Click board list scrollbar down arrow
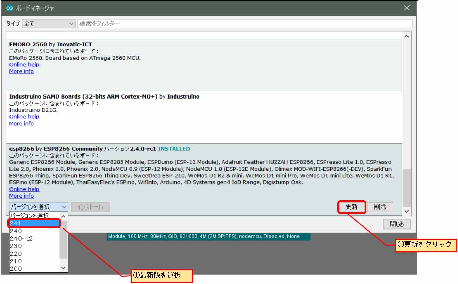 407,211
